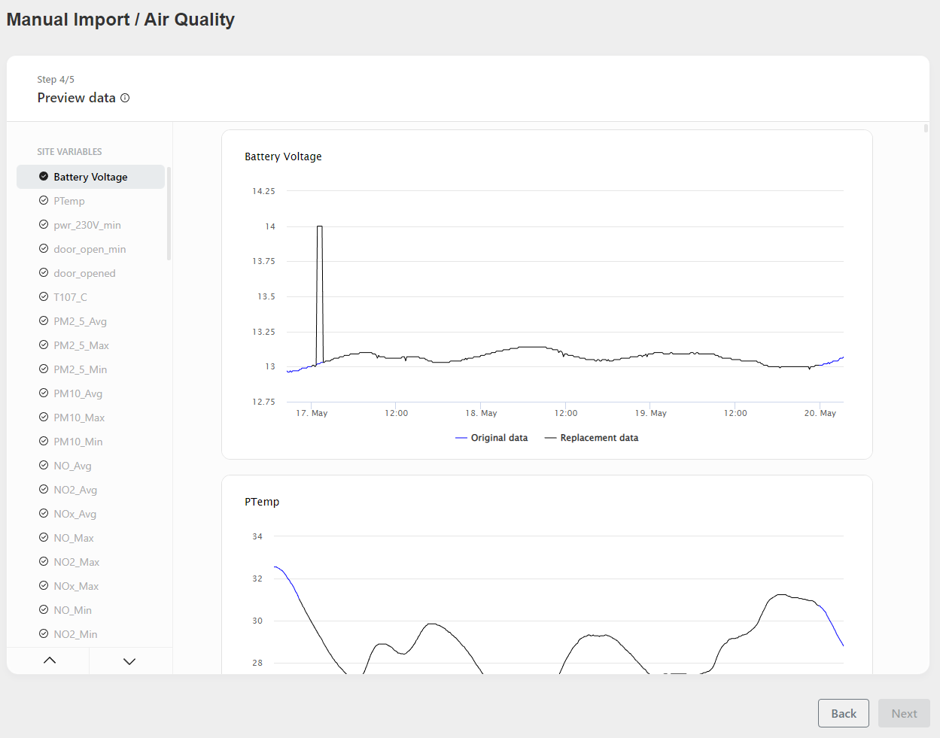Screen dimensions: 940x738
Task: Click the filled check icon for Battery Voltage
Action: tap(44, 177)
